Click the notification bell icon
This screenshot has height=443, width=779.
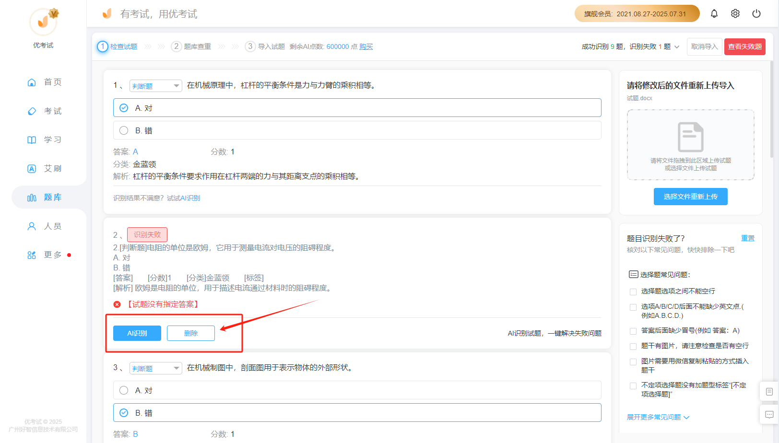point(714,13)
